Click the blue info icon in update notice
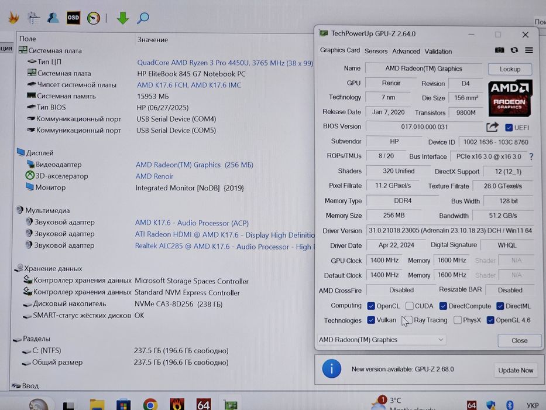546x410 pixels. click(331, 369)
